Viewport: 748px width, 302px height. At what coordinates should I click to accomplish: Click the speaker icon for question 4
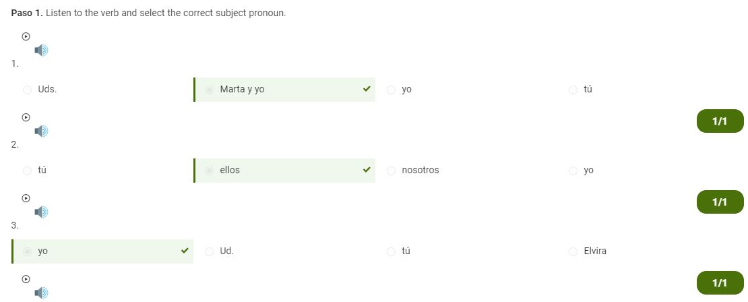tap(41, 293)
